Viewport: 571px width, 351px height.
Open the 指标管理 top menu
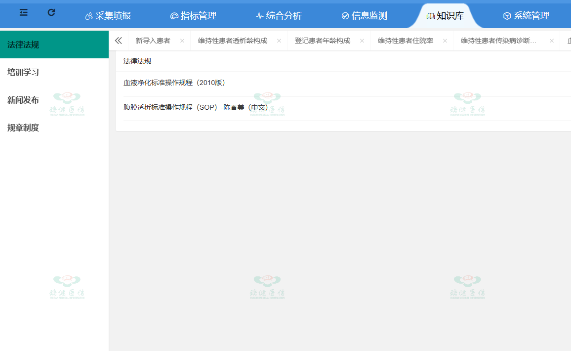pyautogui.click(x=193, y=16)
